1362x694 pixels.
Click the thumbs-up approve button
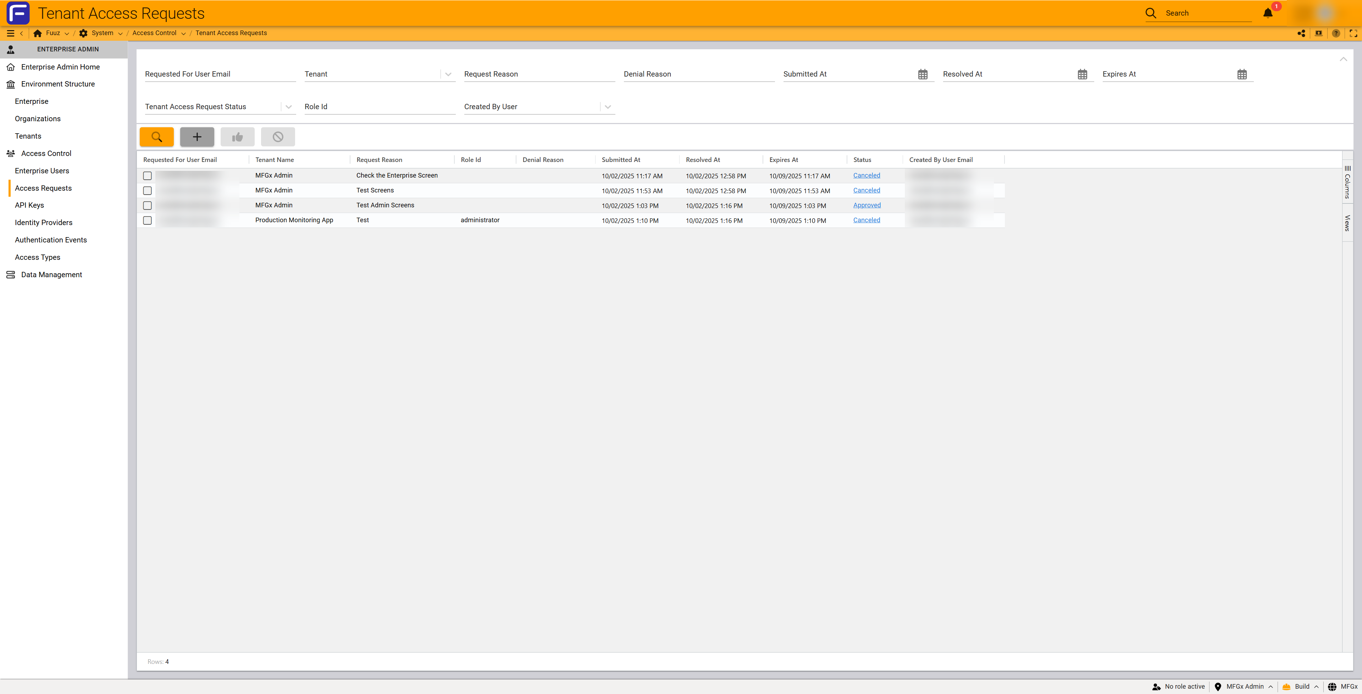[x=237, y=137]
